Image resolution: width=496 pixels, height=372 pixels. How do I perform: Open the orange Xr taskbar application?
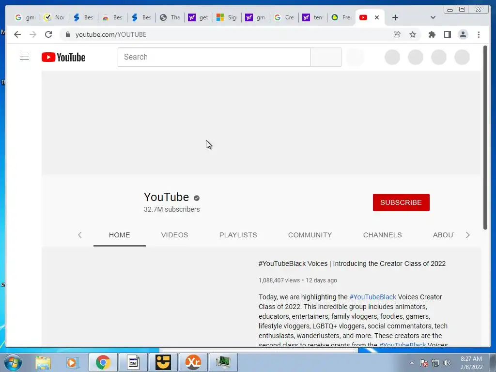click(x=193, y=362)
